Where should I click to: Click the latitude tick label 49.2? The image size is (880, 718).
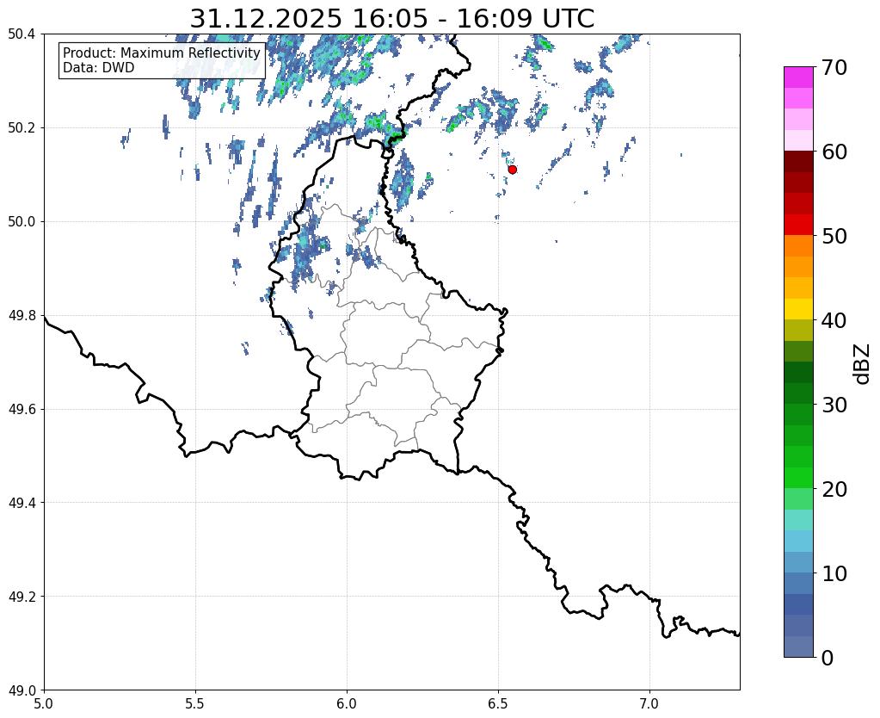(x=22, y=597)
